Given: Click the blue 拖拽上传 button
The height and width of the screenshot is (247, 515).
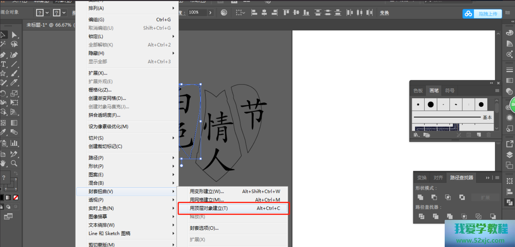Looking at the screenshot, I should [x=482, y=14].
